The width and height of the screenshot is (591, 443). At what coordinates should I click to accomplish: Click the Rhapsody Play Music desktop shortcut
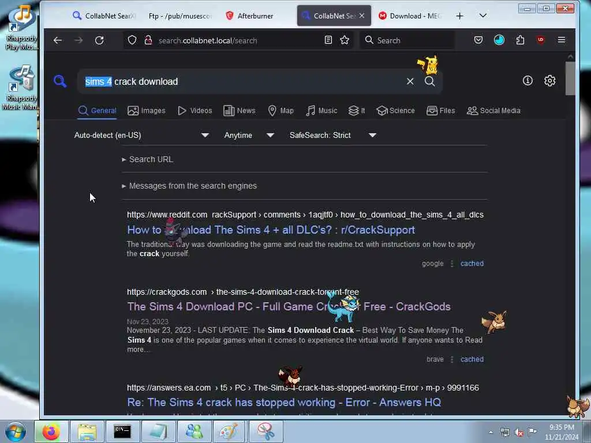point(21,27)
